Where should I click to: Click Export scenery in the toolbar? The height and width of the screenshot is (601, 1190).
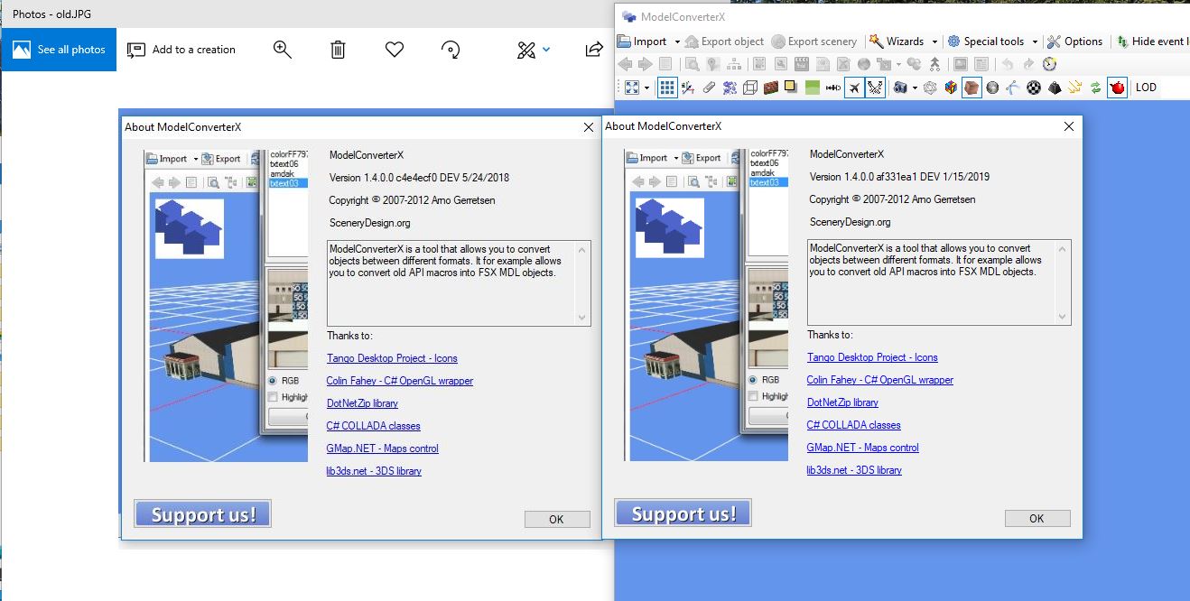tap(814, 42)
